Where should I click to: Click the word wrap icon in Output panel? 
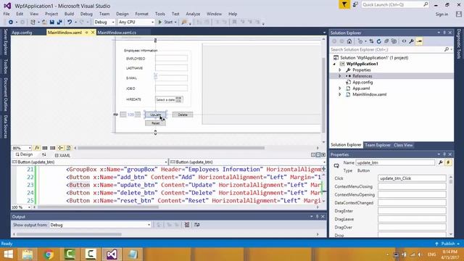196,225
